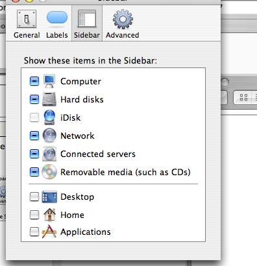Image resolution: width=257 pixels, height=266 pixels.
Task: Click the iDisk globe icon
Action: click(49, 117)
